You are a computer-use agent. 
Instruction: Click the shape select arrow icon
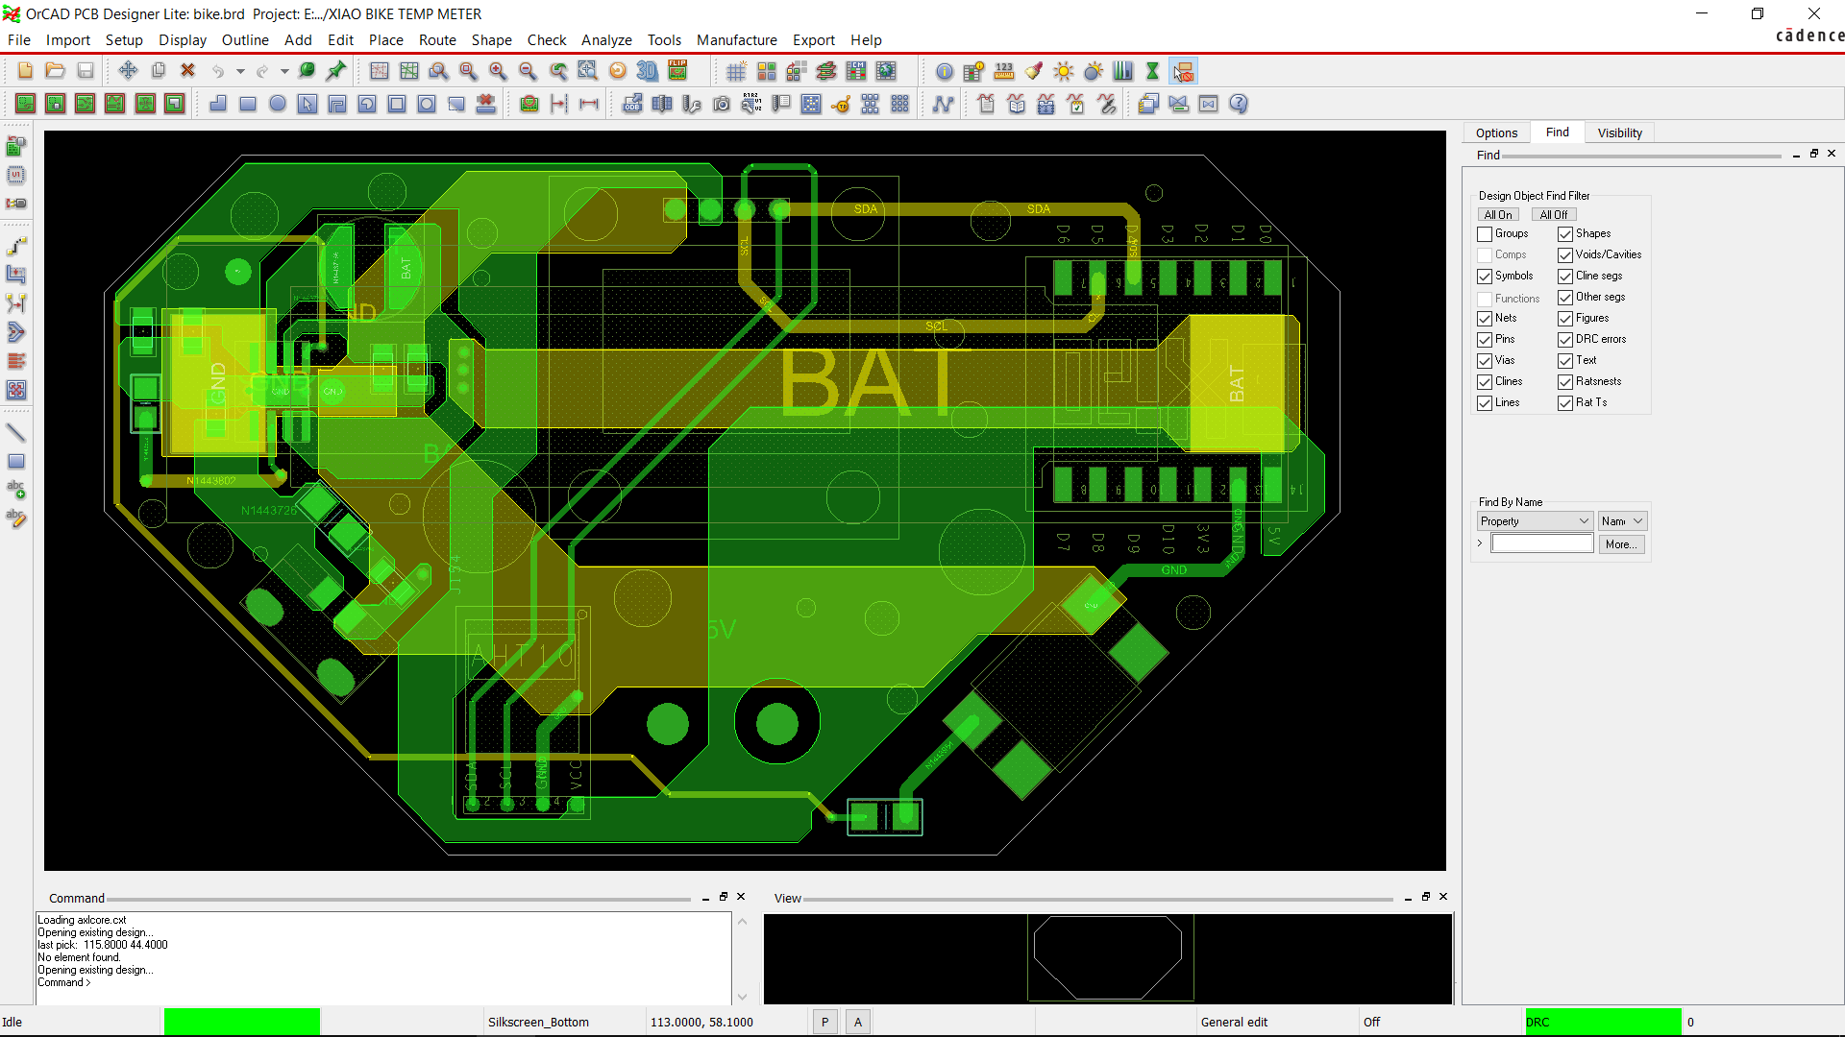click(307, 104)
